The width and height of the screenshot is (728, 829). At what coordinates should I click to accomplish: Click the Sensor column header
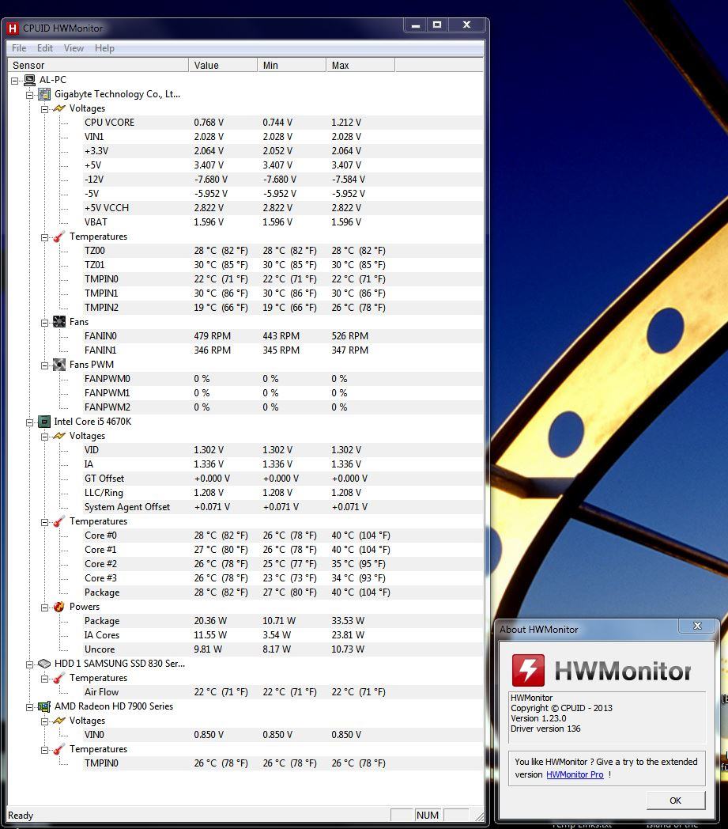pos(98,65)
